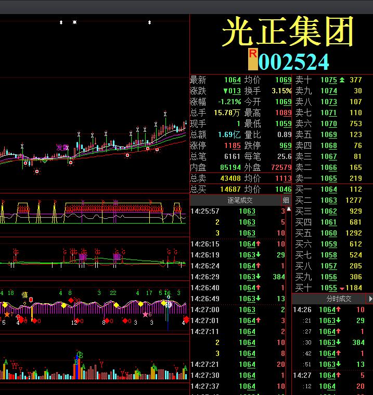Click the 换手 value 3.15%
Image resolution: width=373 pixels, height=395 pixels.
(x=281, y=91)
